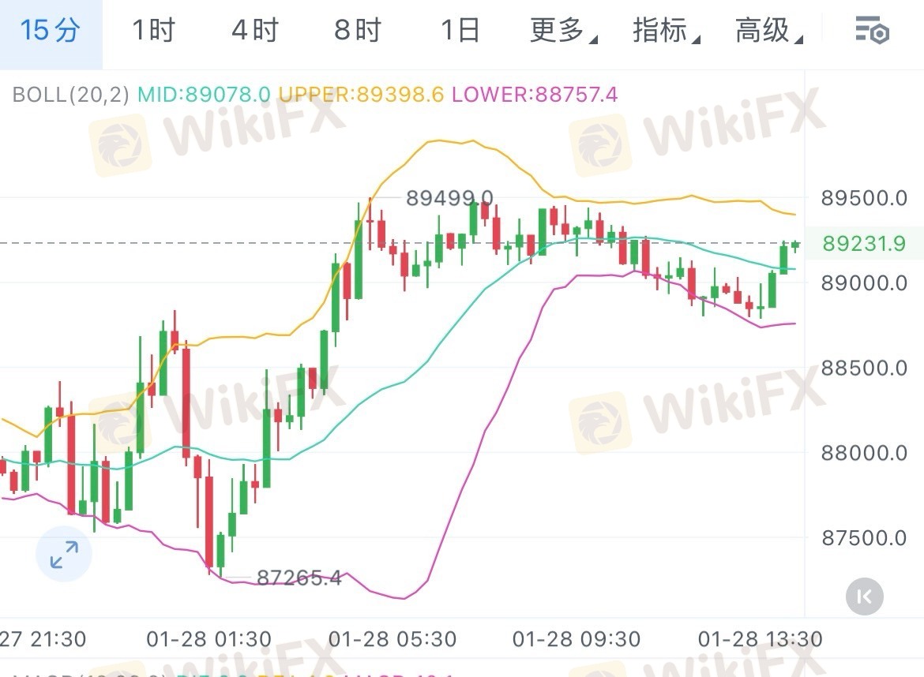Select the 15分 timeframe tab
The height and width of the screenshot is (677, 924).
pyautogui.click(x=51, y=32)
